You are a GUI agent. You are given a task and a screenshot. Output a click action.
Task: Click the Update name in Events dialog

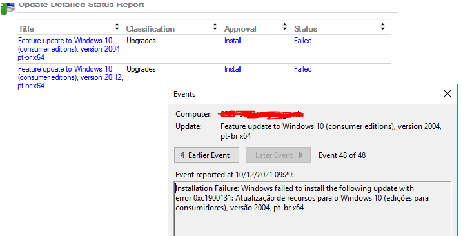[331, 131]
